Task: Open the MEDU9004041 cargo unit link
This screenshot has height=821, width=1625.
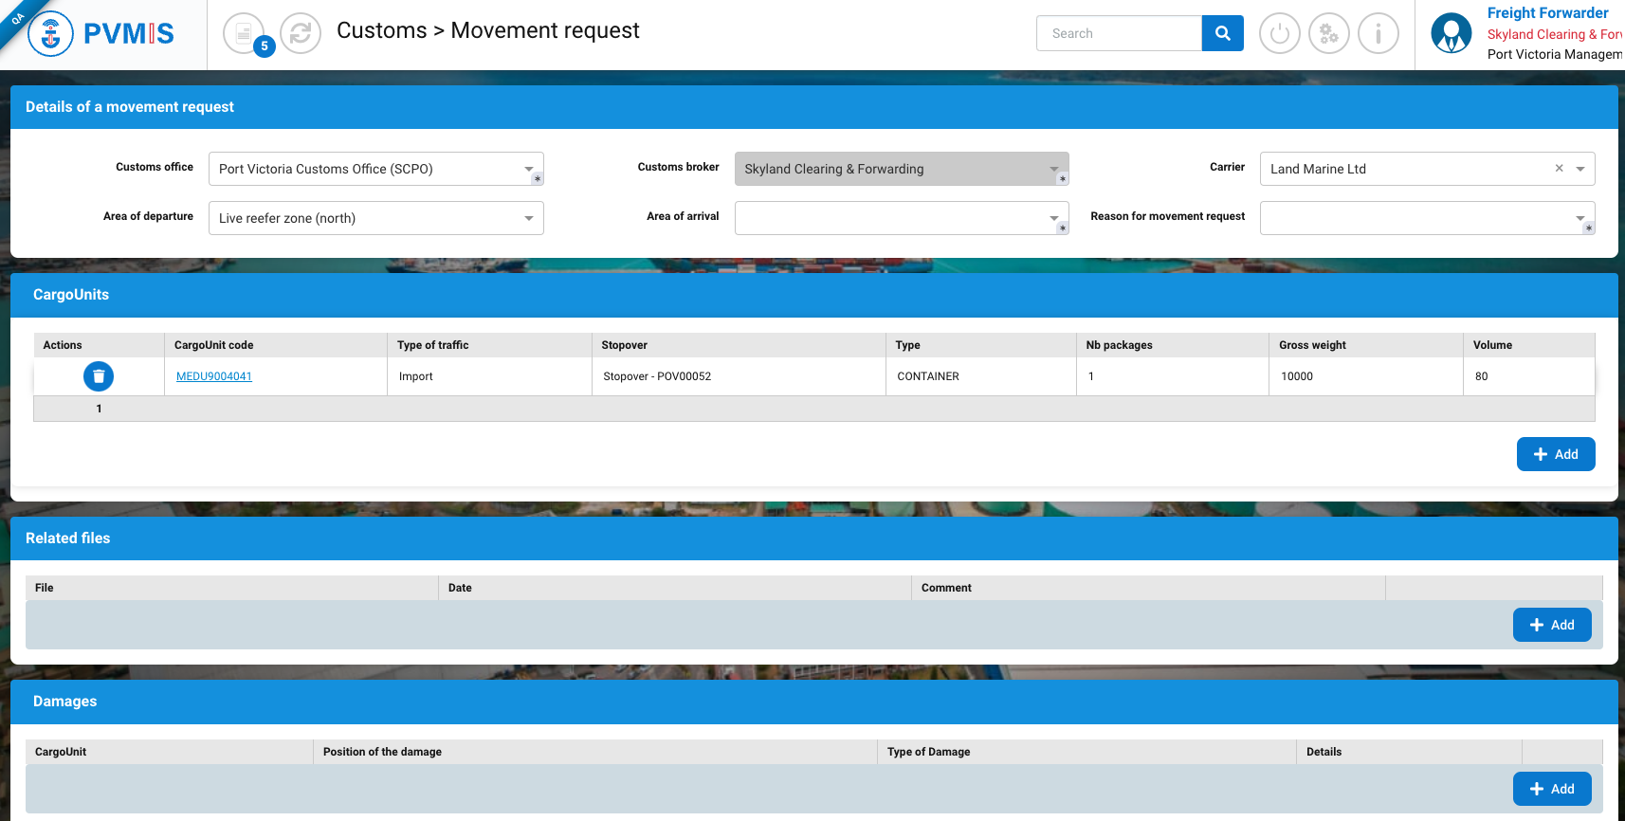Action: pyautogui.click(x=214, y=376)
